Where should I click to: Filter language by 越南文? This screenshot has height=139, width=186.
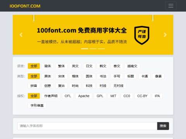(132, 66)
